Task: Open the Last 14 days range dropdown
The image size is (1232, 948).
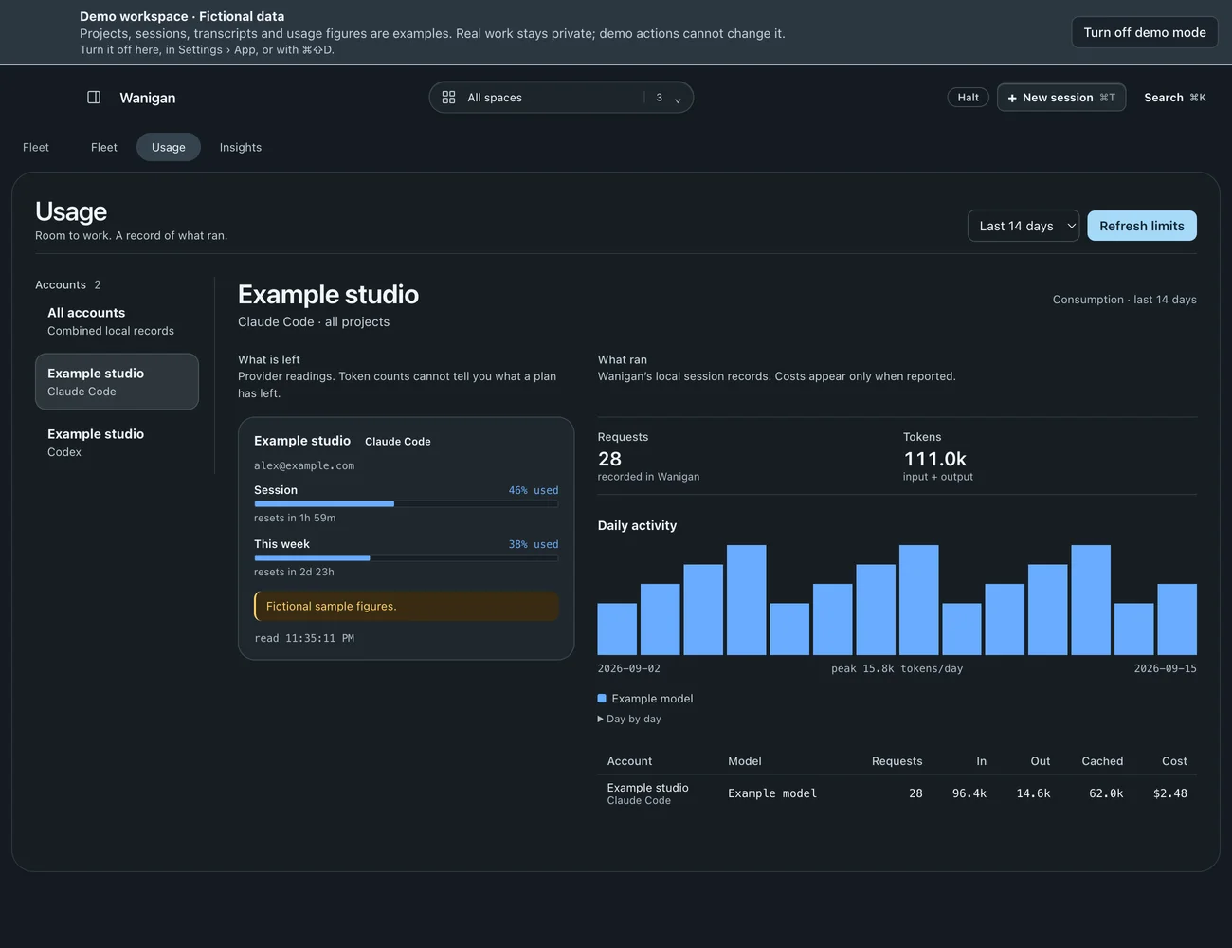Action: tap(1024, 226)
